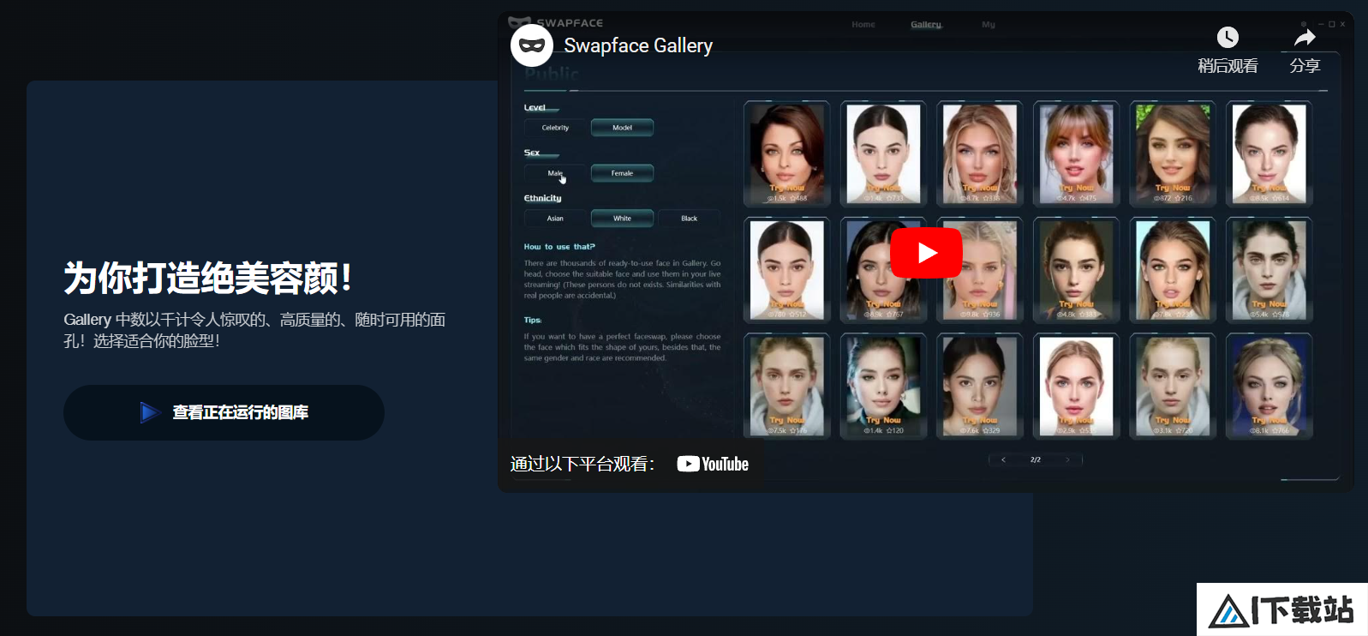Select the Celebrity level filter

(555, 128)
